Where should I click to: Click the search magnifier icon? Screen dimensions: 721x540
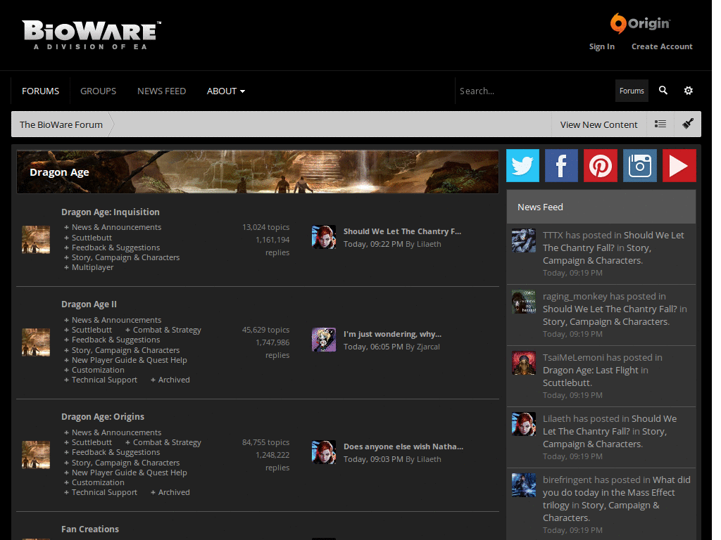[663, 91]
